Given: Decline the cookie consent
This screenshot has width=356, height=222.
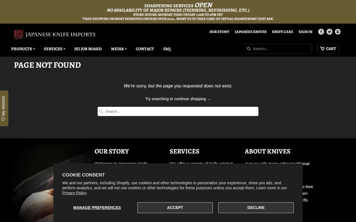Looking at the screenshot, I should [256, 208].
